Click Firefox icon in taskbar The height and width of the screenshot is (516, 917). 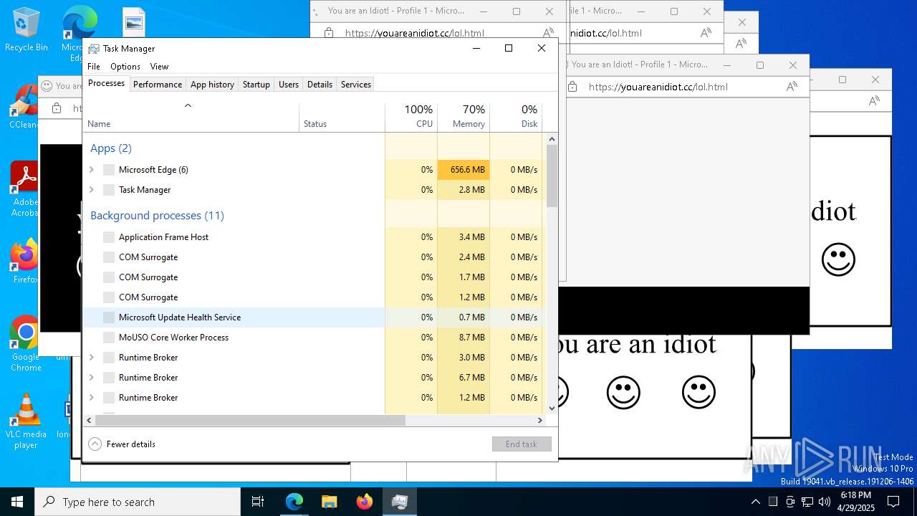click(365, 502)
